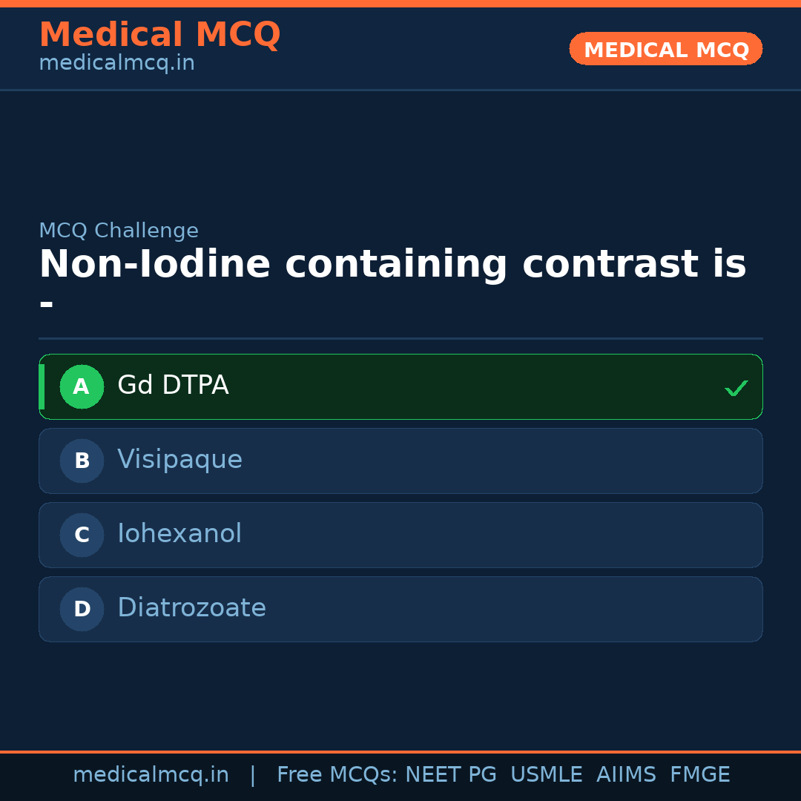Click the green checkmark on option A

click(736, 386)
